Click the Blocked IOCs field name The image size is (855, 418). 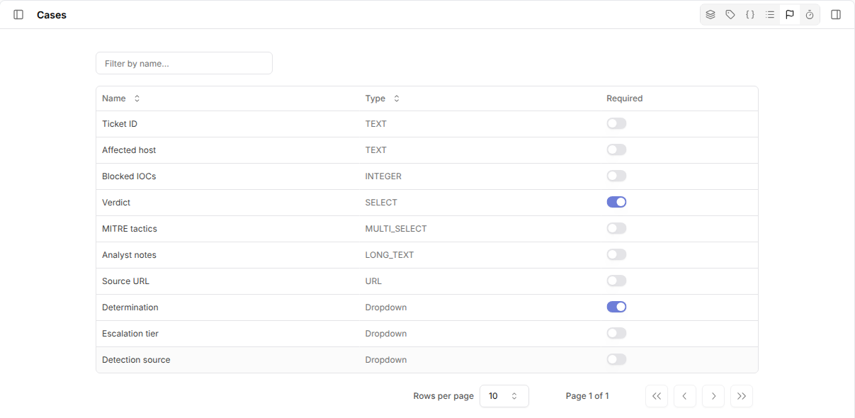point(129,176)
